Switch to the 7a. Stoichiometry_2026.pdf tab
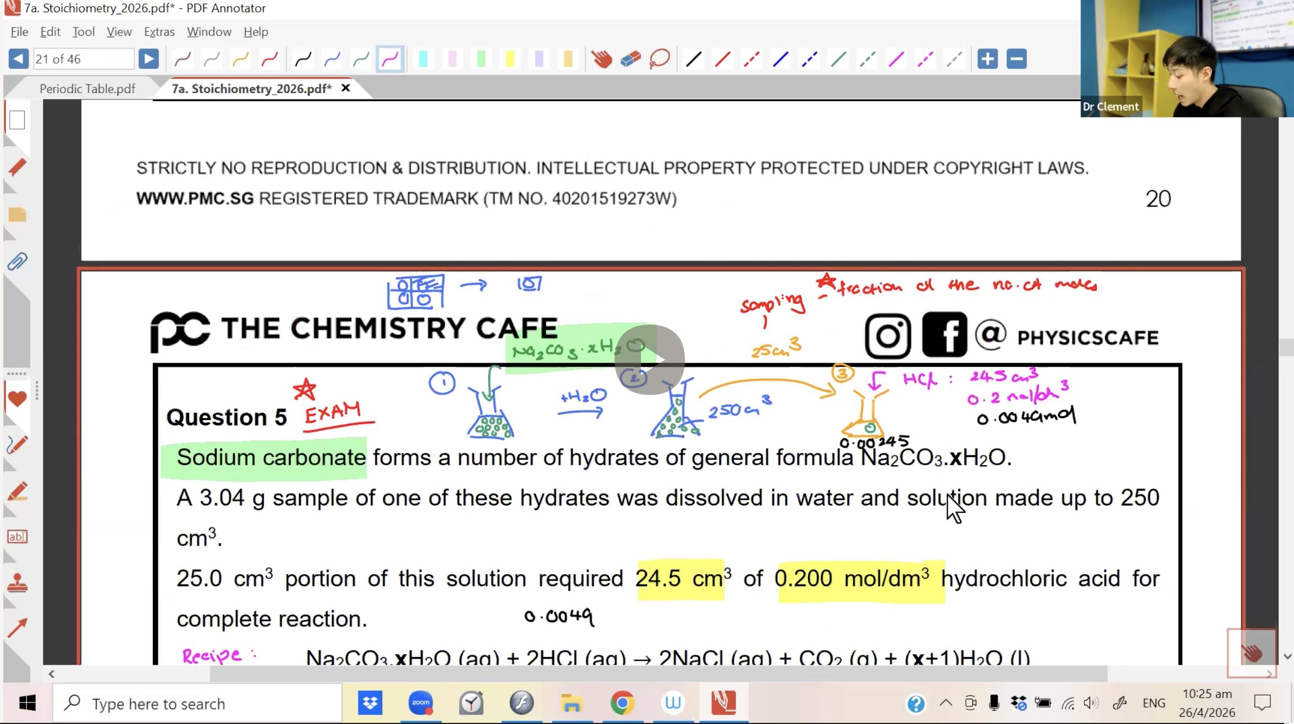This screenshot has height=724, width=1294. click(252, 88)
